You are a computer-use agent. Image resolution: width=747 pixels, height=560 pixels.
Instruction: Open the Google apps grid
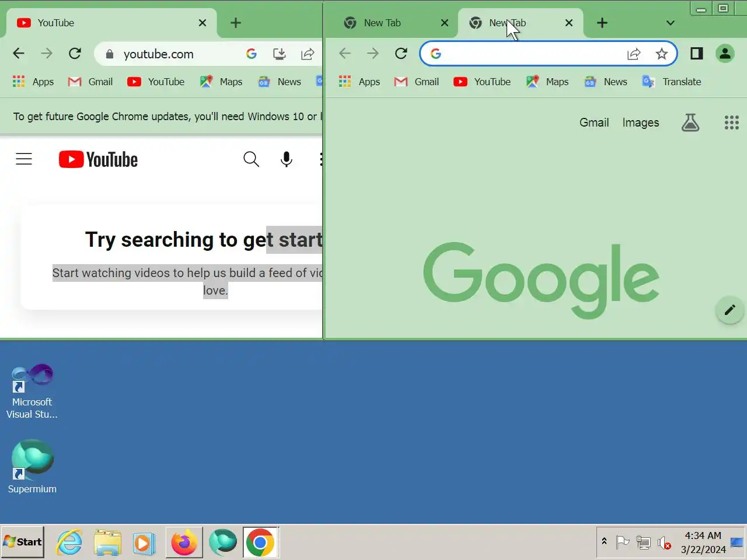point(732,123)
